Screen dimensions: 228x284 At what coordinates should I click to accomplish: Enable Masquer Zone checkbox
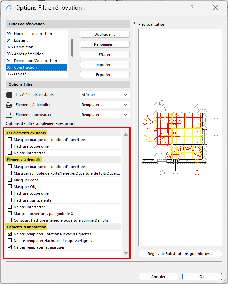coord(10,180)
